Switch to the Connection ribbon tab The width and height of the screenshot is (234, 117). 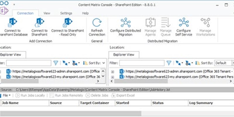pos(25,13)
